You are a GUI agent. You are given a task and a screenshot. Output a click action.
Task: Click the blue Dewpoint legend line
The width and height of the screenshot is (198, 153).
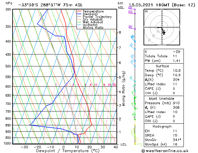coord(79,14)
